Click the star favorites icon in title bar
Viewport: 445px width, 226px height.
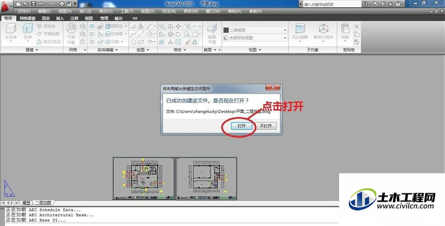[390, 4]
